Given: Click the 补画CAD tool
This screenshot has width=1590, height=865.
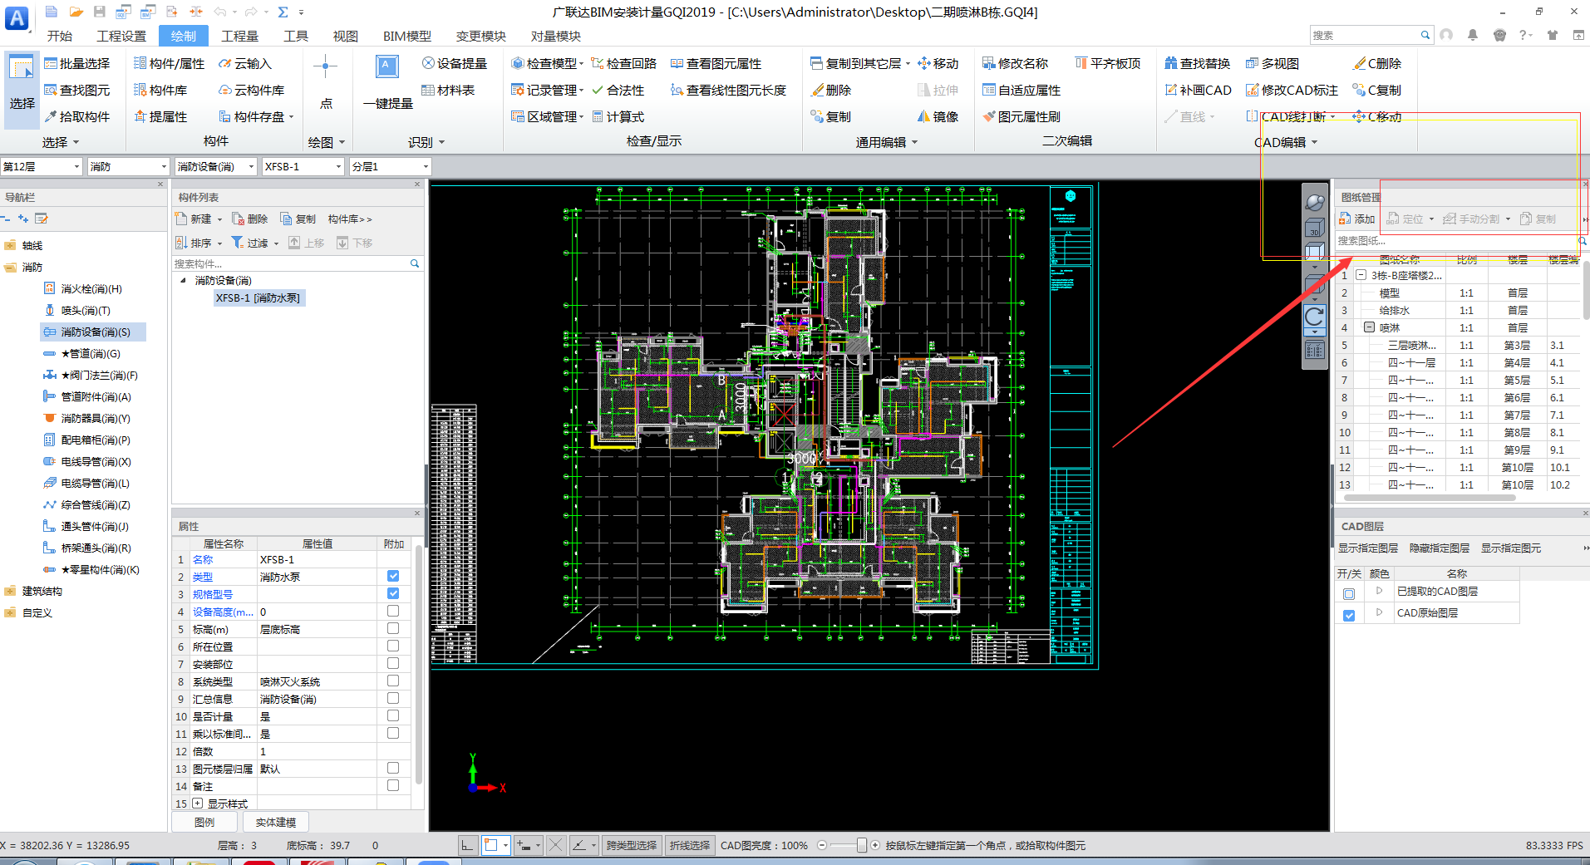Looking at the screenshot, I should point(1199,91).
